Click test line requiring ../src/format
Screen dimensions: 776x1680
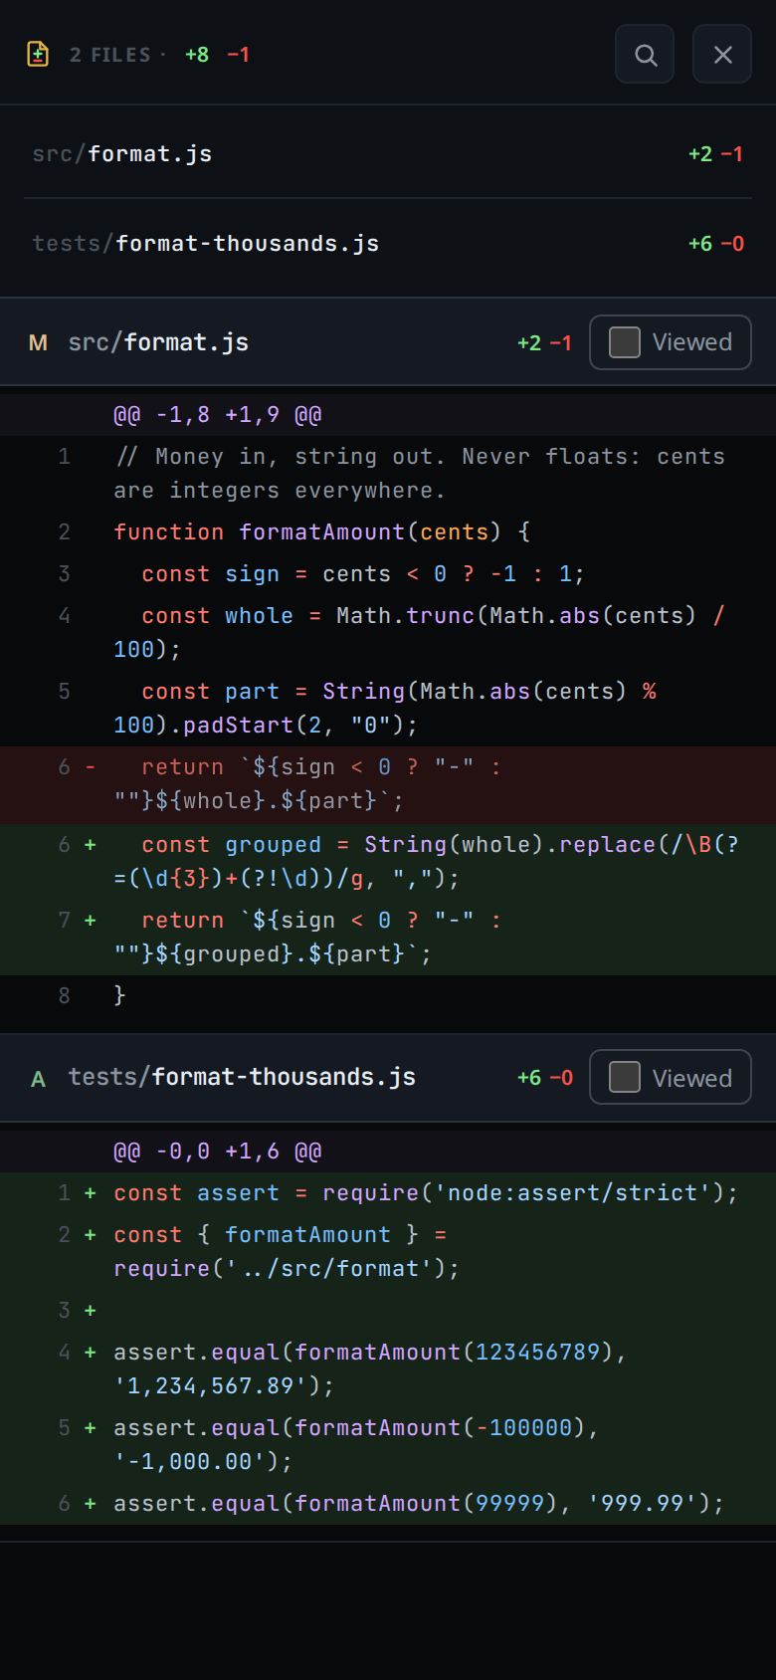click(x=388, y=1252)
